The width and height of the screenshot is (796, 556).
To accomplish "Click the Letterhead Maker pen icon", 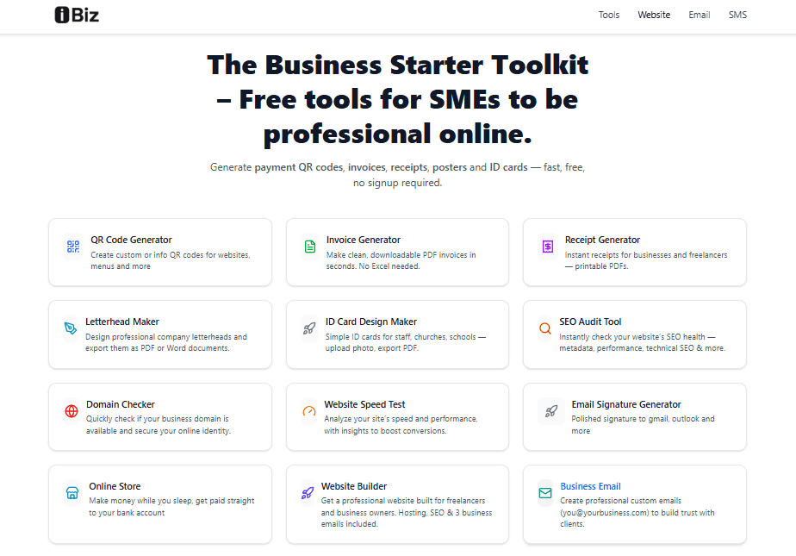I will (71, 328).
